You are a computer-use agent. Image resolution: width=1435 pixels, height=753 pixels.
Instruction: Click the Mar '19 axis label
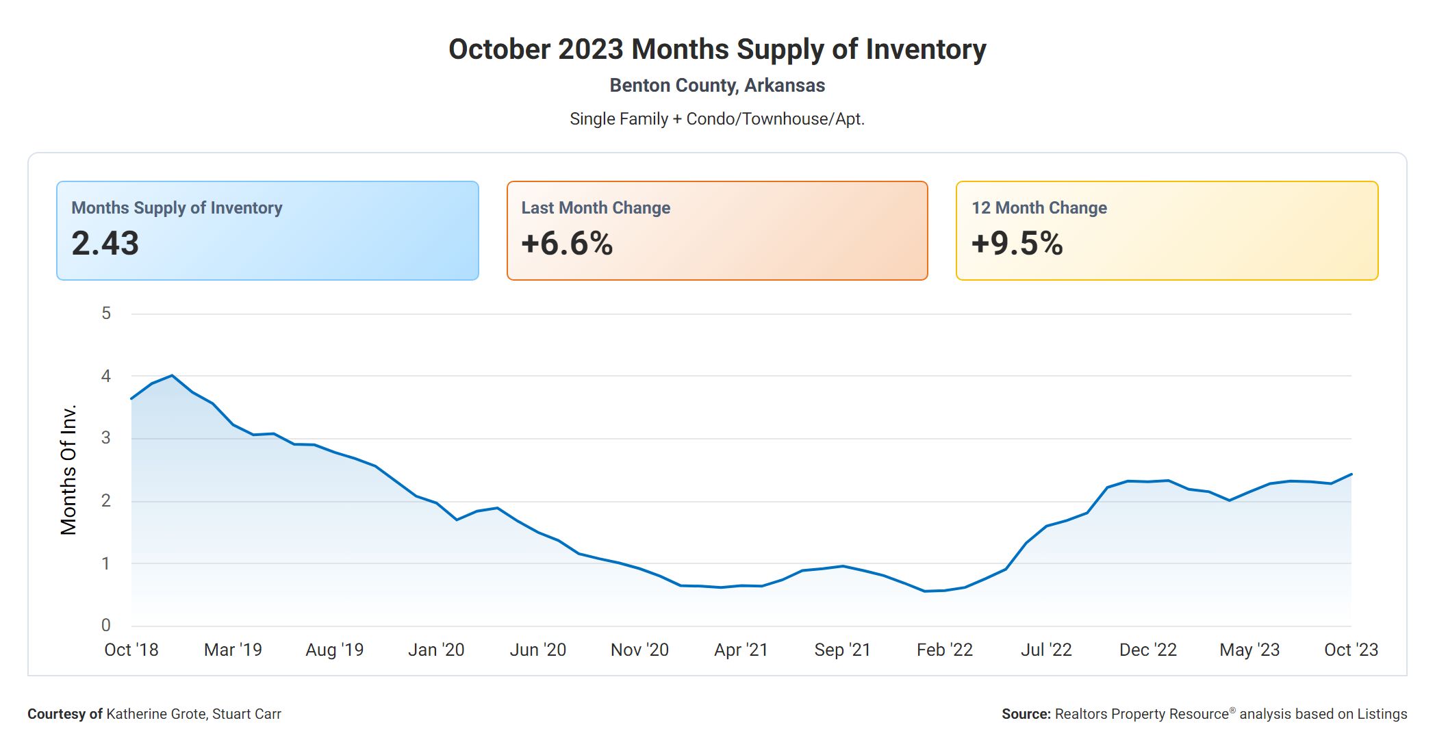(x=233, y=650)
